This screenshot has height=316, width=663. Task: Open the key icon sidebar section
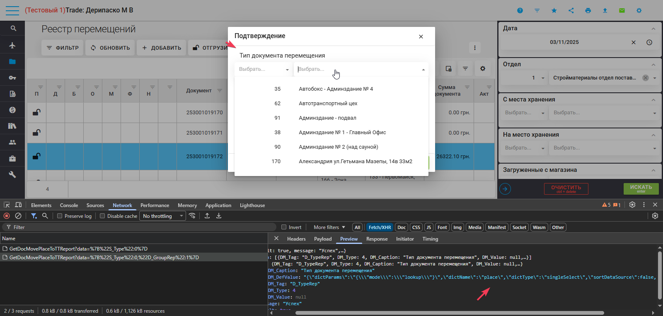point(12,77)
